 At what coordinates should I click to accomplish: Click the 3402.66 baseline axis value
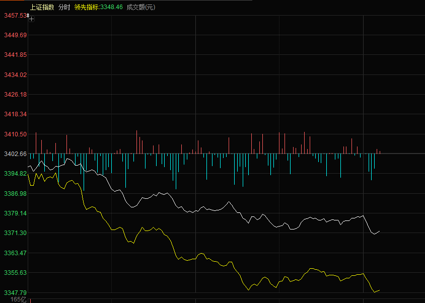pos(16,154)
